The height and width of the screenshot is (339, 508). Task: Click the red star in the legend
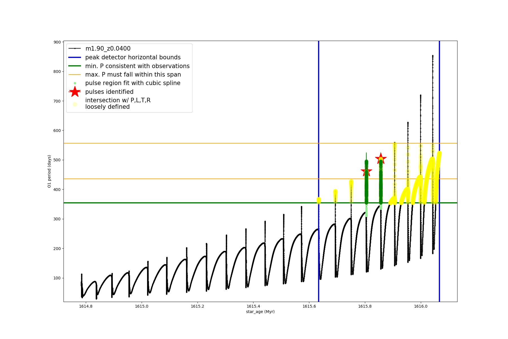click(75, 92)
